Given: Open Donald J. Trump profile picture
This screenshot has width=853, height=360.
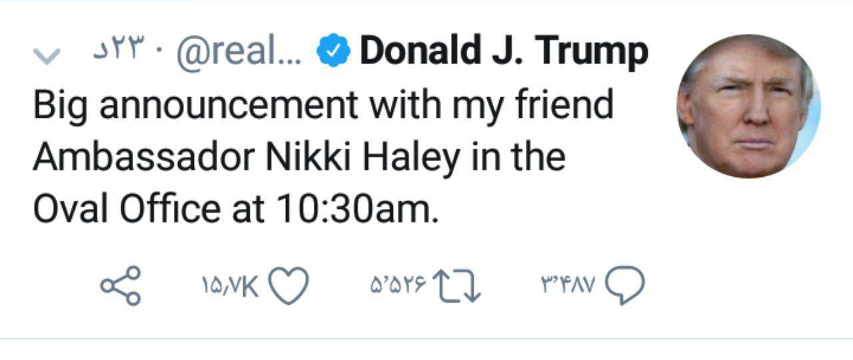Looking at the screenshot, I should 748,106.
